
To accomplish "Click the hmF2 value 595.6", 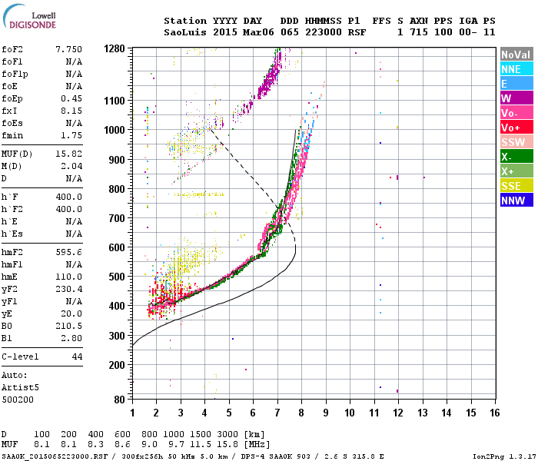I will point(69,253).
